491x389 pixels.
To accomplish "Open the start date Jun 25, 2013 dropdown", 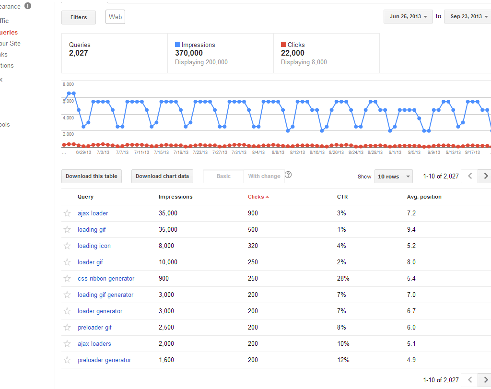I will pyautogui.click(x=408, y=16).
